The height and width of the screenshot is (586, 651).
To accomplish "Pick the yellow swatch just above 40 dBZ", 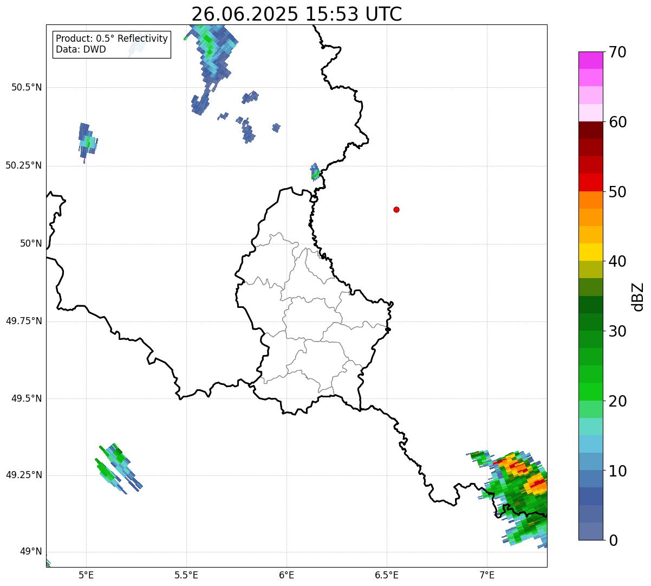I will tap(590, 252).
